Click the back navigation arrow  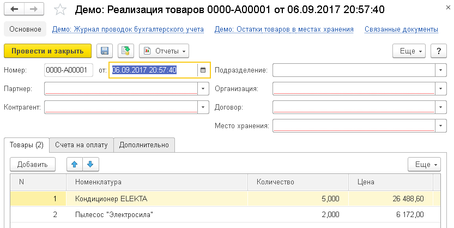point(14,10)
